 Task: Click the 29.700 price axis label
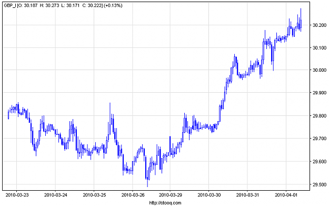click(320, 139)
